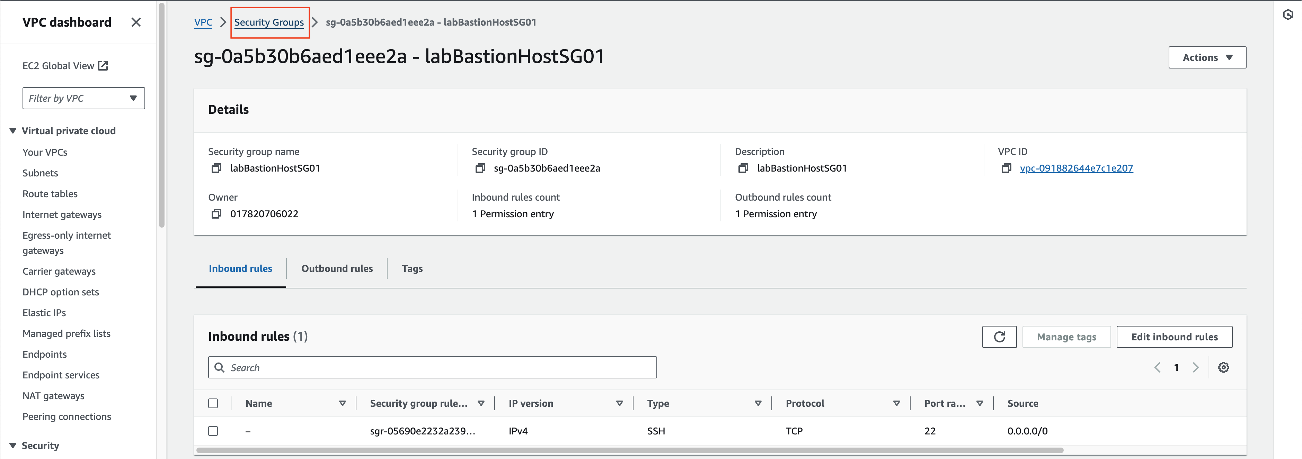Copy the Owner account number

pyautogui.click(x=216, y=214)
